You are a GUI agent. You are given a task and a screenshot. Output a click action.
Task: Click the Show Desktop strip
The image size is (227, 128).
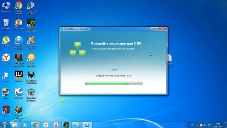point(226,125)
